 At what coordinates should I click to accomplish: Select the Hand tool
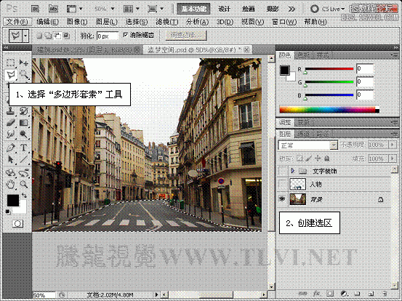pyautogui.click(x=10, y=184)
